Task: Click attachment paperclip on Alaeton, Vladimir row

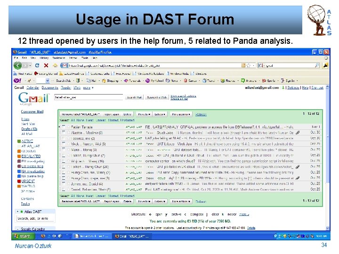Action: tap(298, 133)
